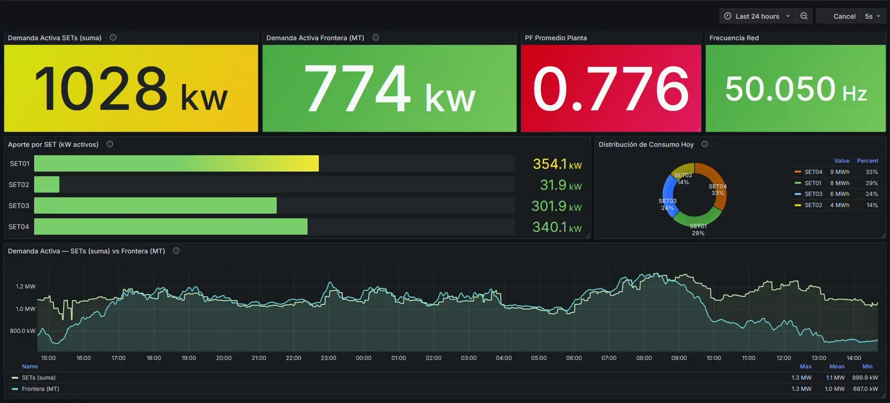
Task: Click the 0.776 power factor value
Action: click(611, 88)
